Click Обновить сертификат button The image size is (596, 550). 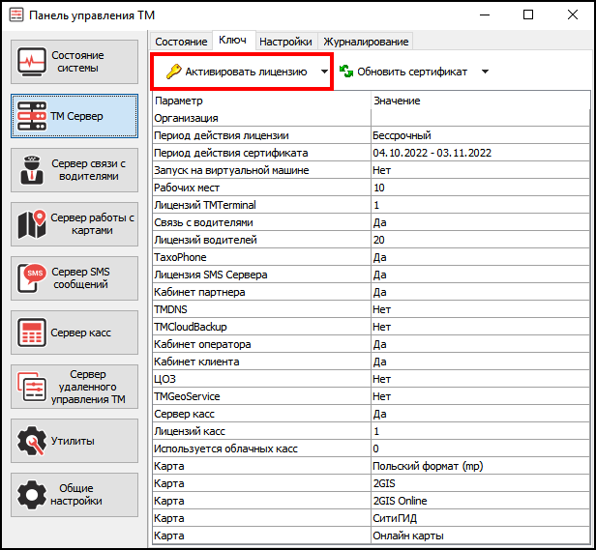click(403, 72)
